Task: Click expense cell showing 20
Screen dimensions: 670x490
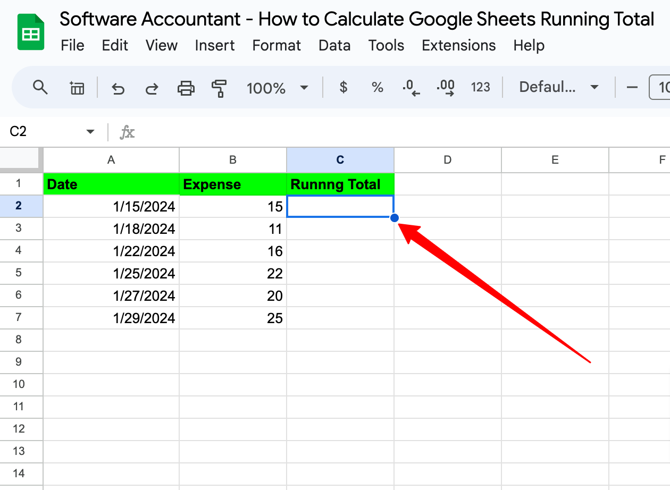Action: click(x=233, y=295)
